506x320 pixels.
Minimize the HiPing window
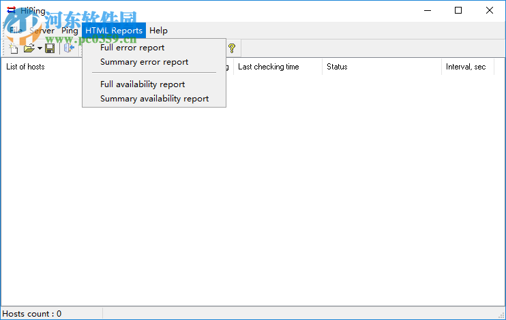click(428, 10)
